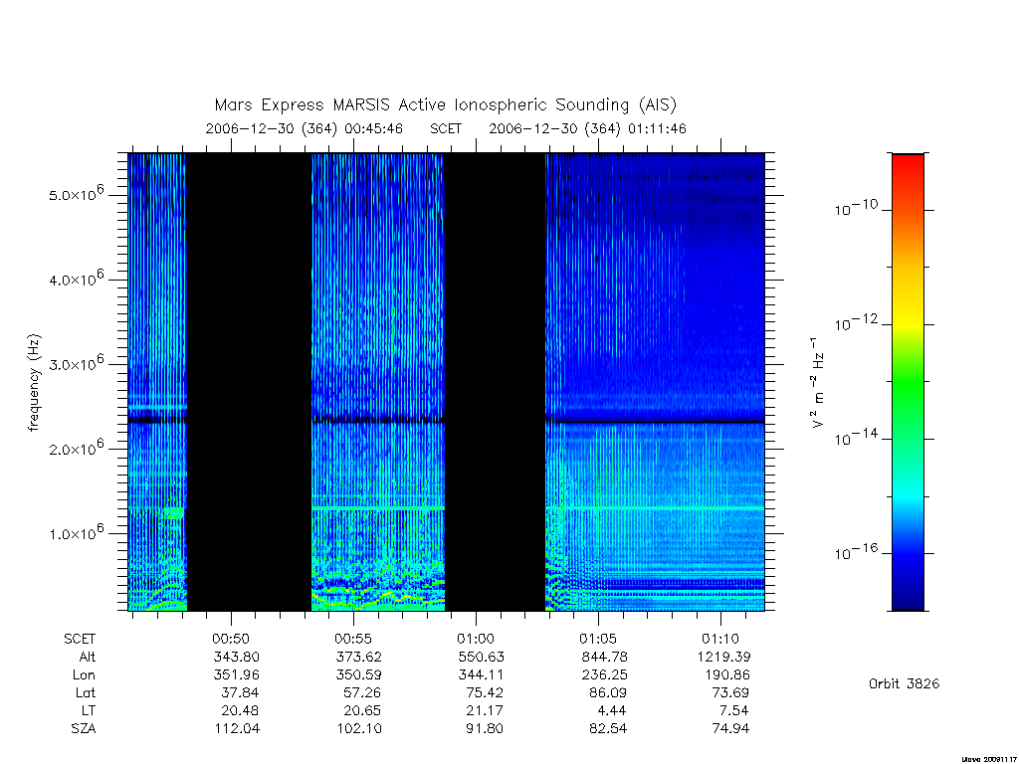Click the plot title Mars Express MARSIS
1019x764 pixels.
click(445, 105)
